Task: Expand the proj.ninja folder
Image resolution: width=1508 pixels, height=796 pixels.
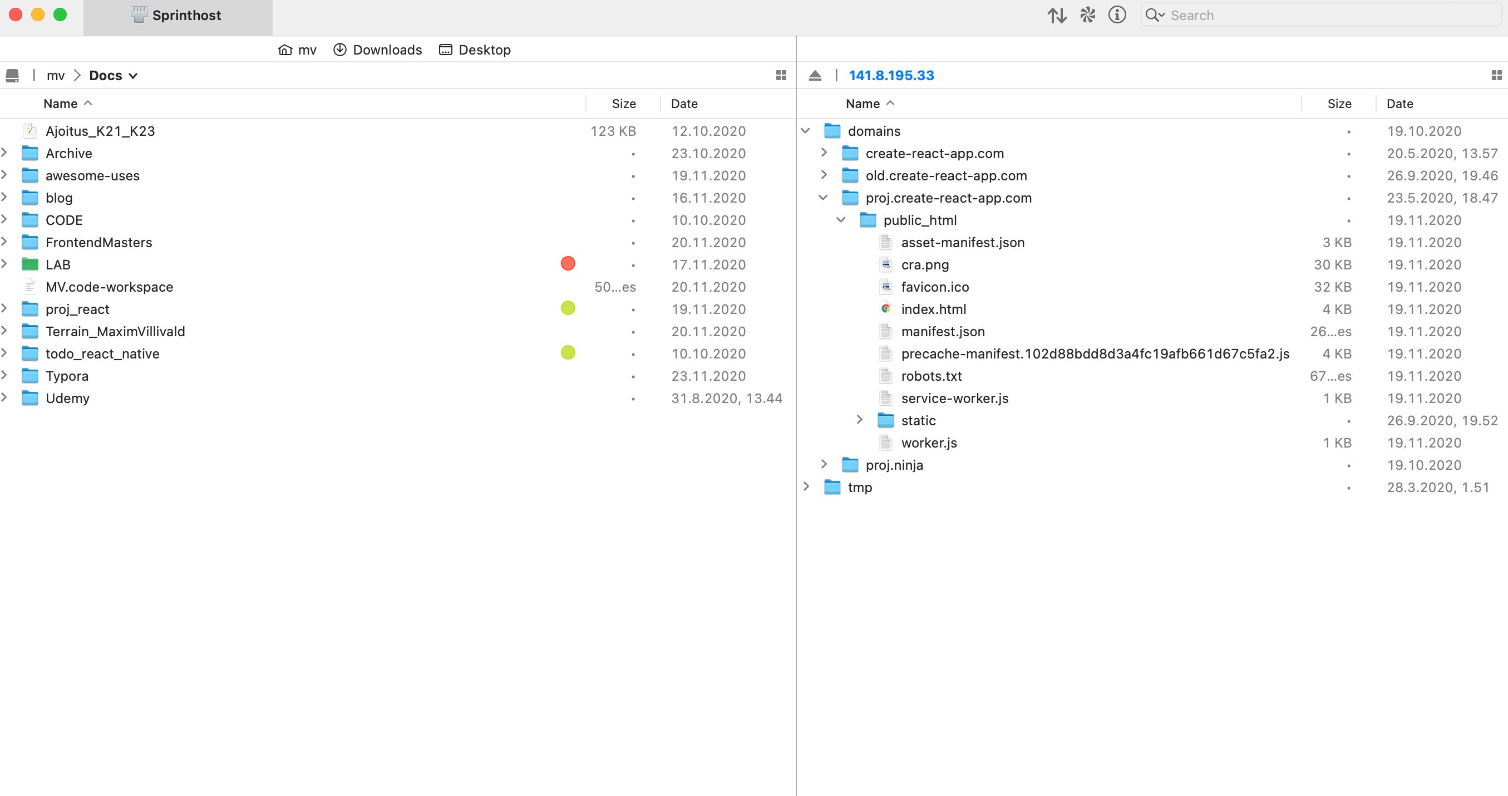Action: (x=824, y=464)
